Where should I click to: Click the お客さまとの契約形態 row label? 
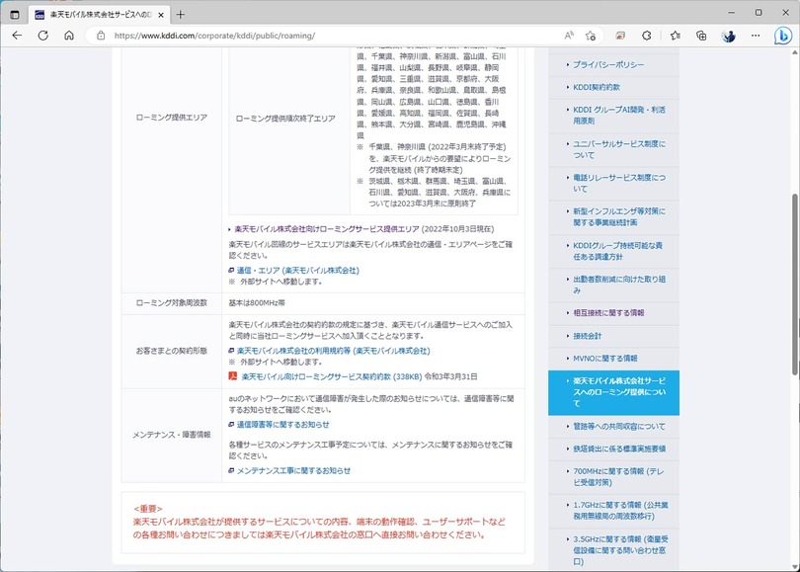(172, 351)
